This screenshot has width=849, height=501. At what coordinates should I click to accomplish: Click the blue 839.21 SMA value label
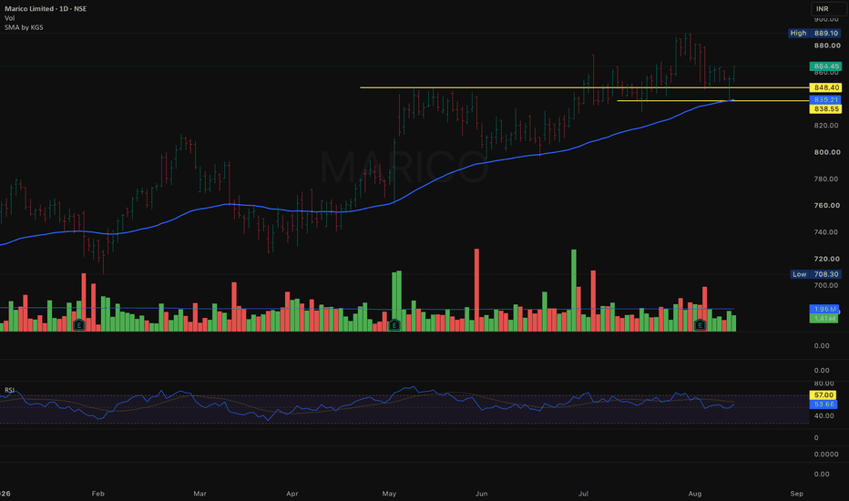[825, 99]
